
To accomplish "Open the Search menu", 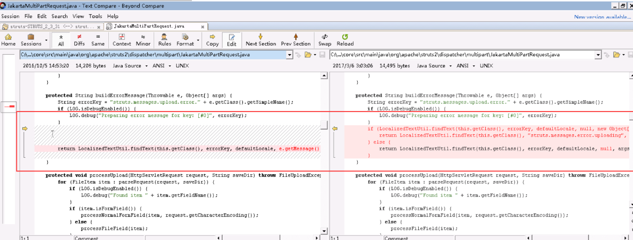I will [x=60, y=16].
